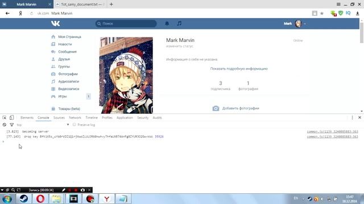The width and height of the screenshot is (364, 204).
Task: Switch to the Console tab
Action: point(43,118)
